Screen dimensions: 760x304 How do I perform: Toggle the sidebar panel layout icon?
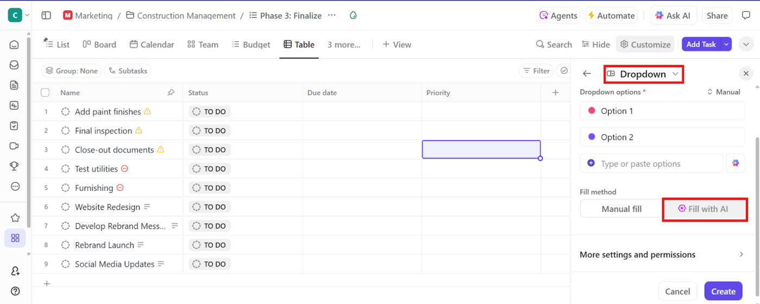point(46,16)
